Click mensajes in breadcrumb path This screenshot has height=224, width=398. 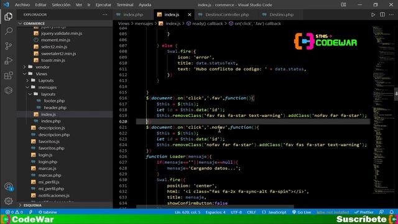point(144,24)
